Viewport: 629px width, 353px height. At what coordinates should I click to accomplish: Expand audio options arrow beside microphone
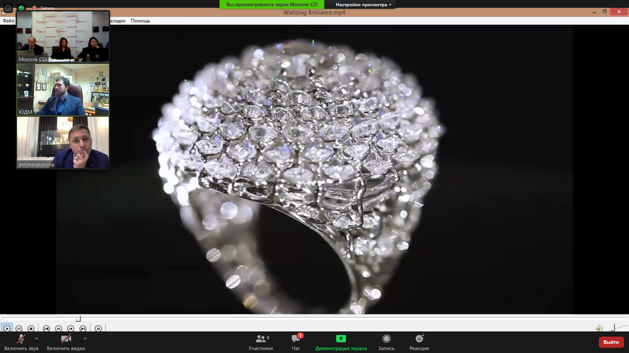click(x=37, y=339)
